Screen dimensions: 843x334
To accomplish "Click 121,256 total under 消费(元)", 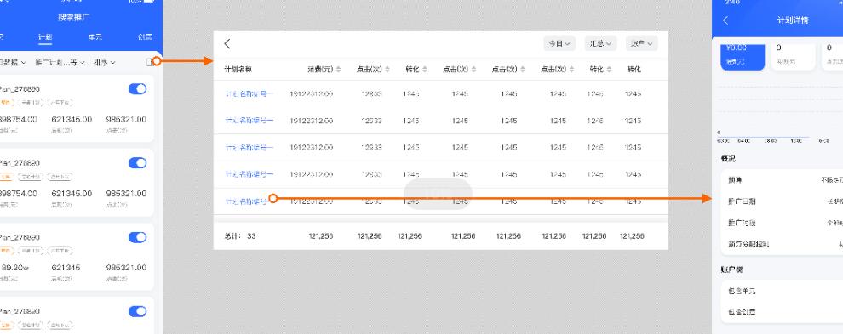I will [x=321, y=235].
